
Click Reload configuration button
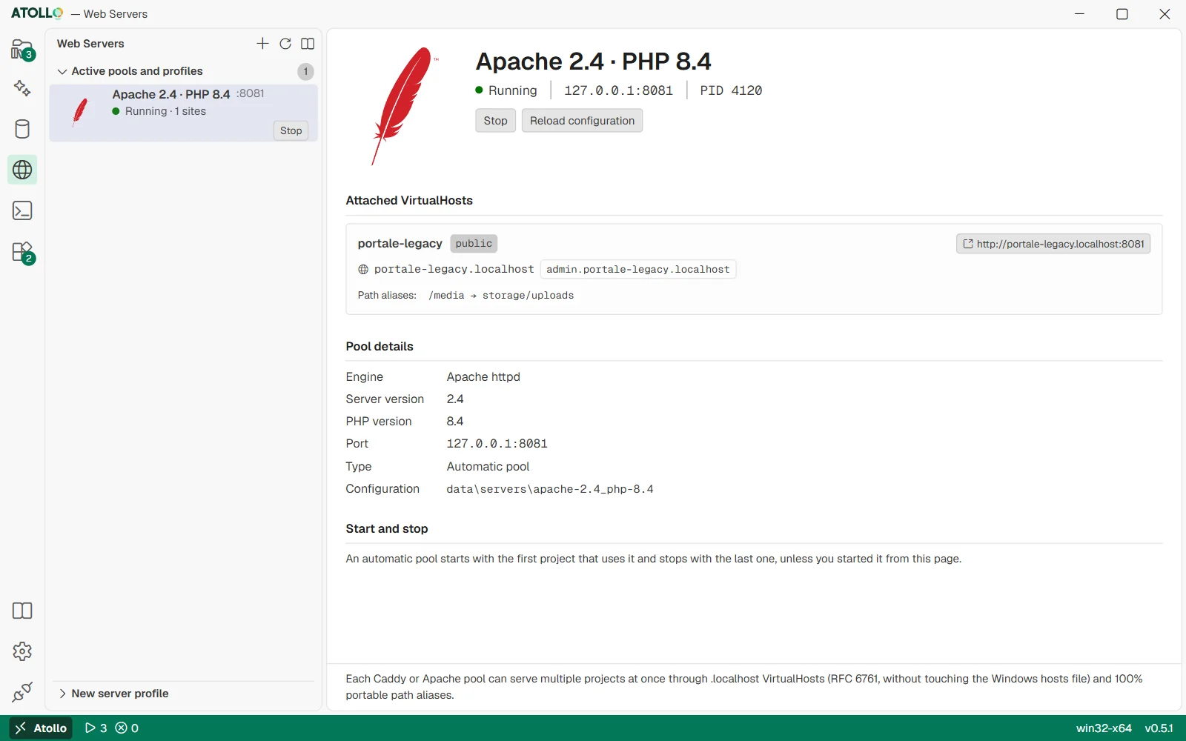pyautogui.click(x=582, y=121)
